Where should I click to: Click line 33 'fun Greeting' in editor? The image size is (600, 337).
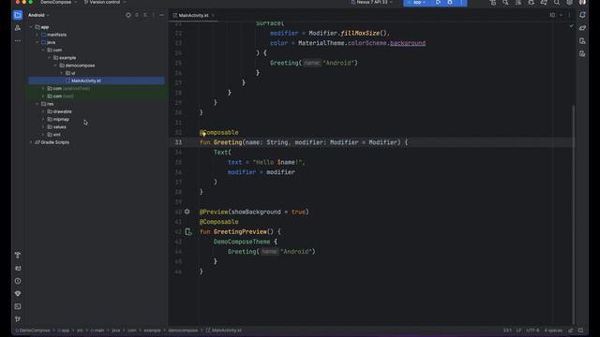[221, 142]
